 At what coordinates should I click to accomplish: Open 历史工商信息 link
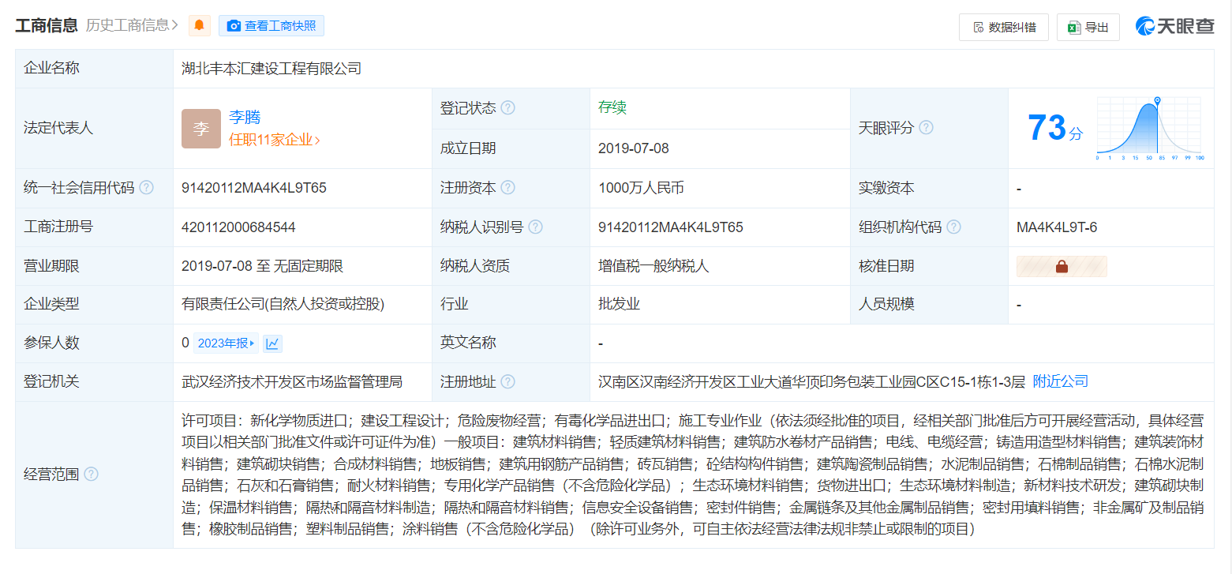click(132, 25)
